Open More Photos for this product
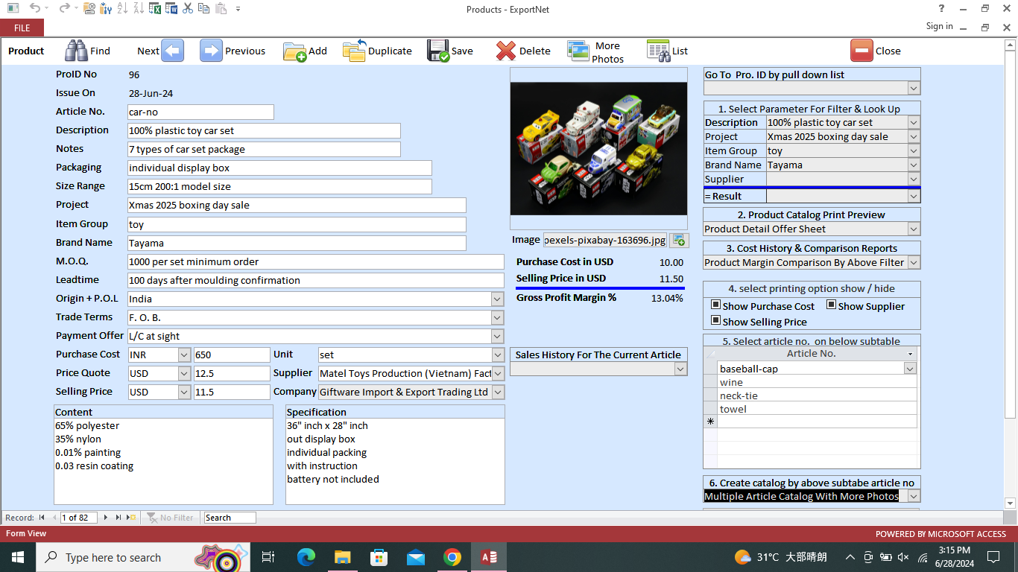Image resolution: width=1018 pixels, height=572 pixels. (578, 51)
